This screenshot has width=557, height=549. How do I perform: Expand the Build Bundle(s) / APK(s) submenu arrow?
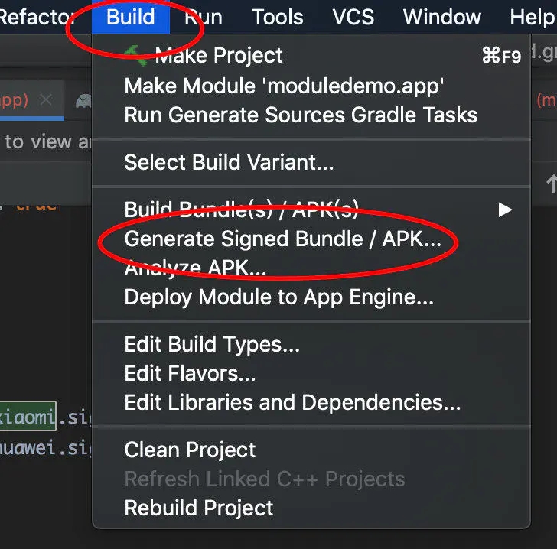504,210
